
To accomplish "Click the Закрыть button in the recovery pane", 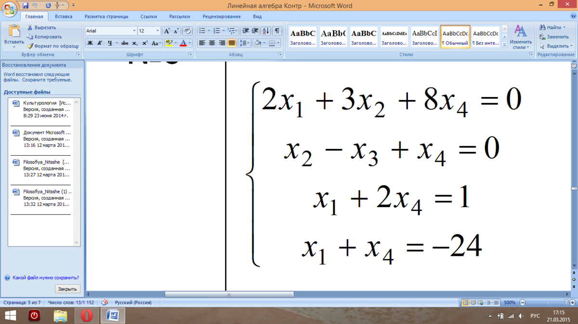I will [x=67, y=289].
